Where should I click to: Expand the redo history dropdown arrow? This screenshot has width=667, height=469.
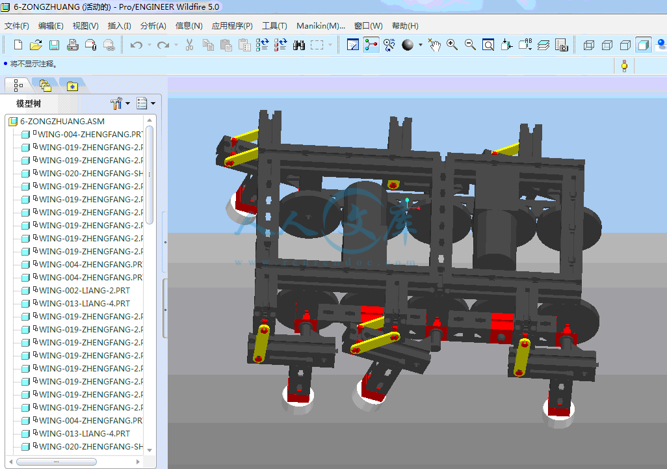tap(176, 45)
